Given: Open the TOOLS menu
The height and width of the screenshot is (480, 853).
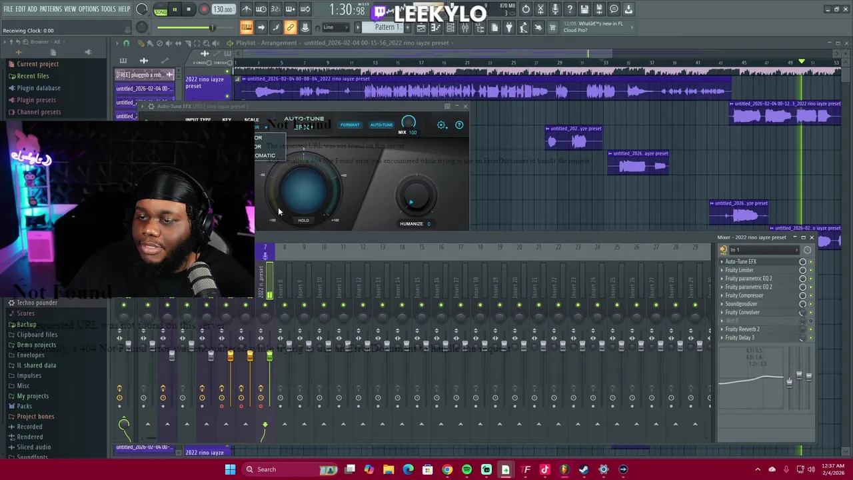Looking at the screenshot, I should click(109, 9).
